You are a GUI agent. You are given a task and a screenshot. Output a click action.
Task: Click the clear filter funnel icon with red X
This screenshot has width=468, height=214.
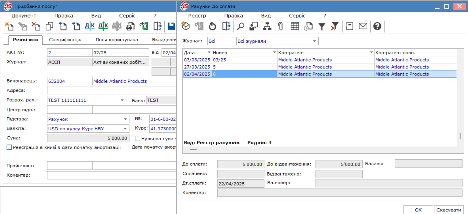335,26
